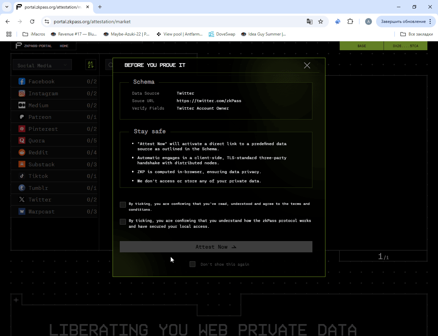Choose the Patreon icon
Image resolution: width=438 pixels, height=336 pixels.
coord(22,117)
